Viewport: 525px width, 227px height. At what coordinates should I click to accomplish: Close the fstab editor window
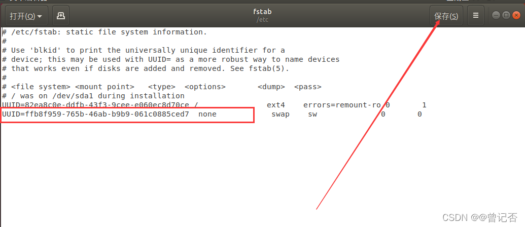[x=516, y=15]
